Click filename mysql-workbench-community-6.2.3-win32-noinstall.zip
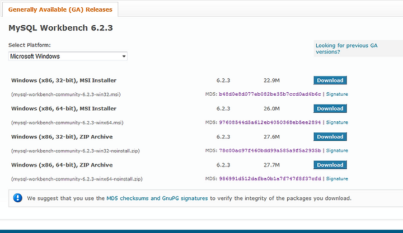 click(76, 151)
